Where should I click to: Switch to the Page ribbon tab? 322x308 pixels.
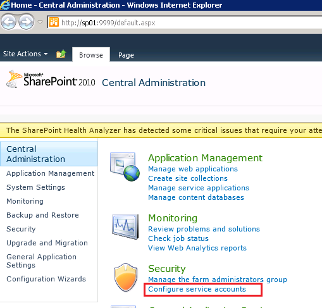click(x=126, y=55)
